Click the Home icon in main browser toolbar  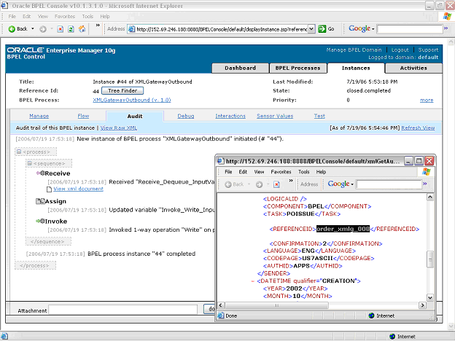[x=82, y=28]
